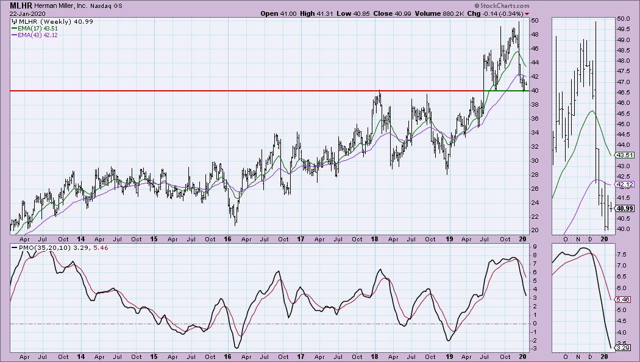Click the bold MLHR ticker symbol in the header
The width and height of the screenshot is (640, 362).
(21, 5)
